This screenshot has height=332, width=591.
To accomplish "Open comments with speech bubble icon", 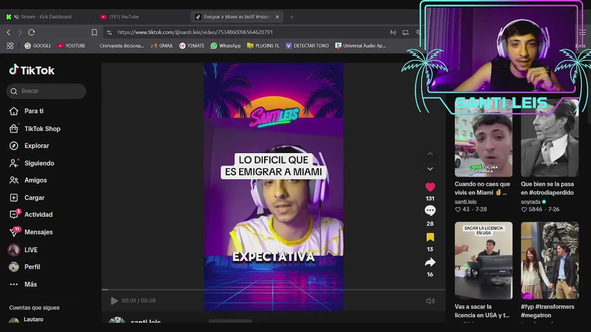I will point(430,211).
